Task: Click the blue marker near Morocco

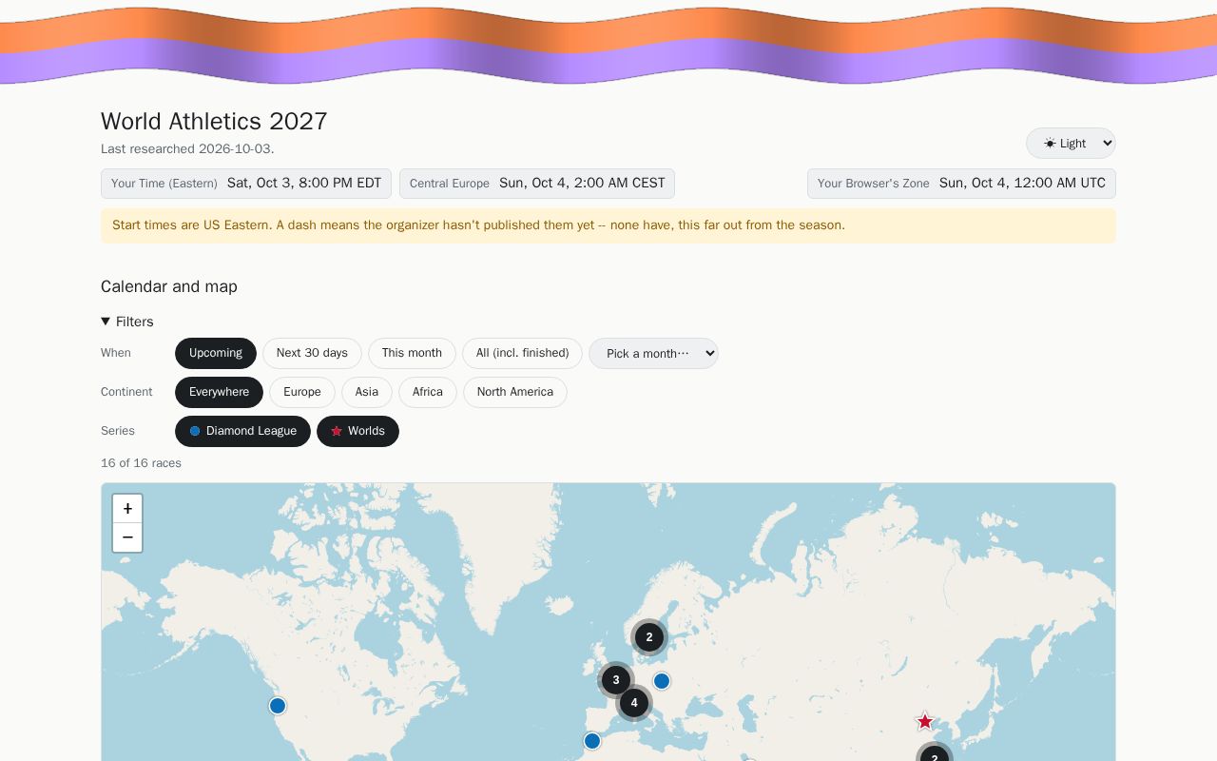Action: [x=592, y=741]
